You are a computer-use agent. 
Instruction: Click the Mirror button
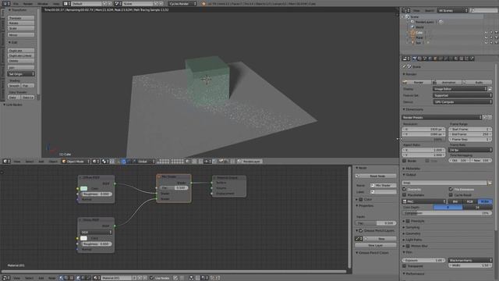(21, 34)
